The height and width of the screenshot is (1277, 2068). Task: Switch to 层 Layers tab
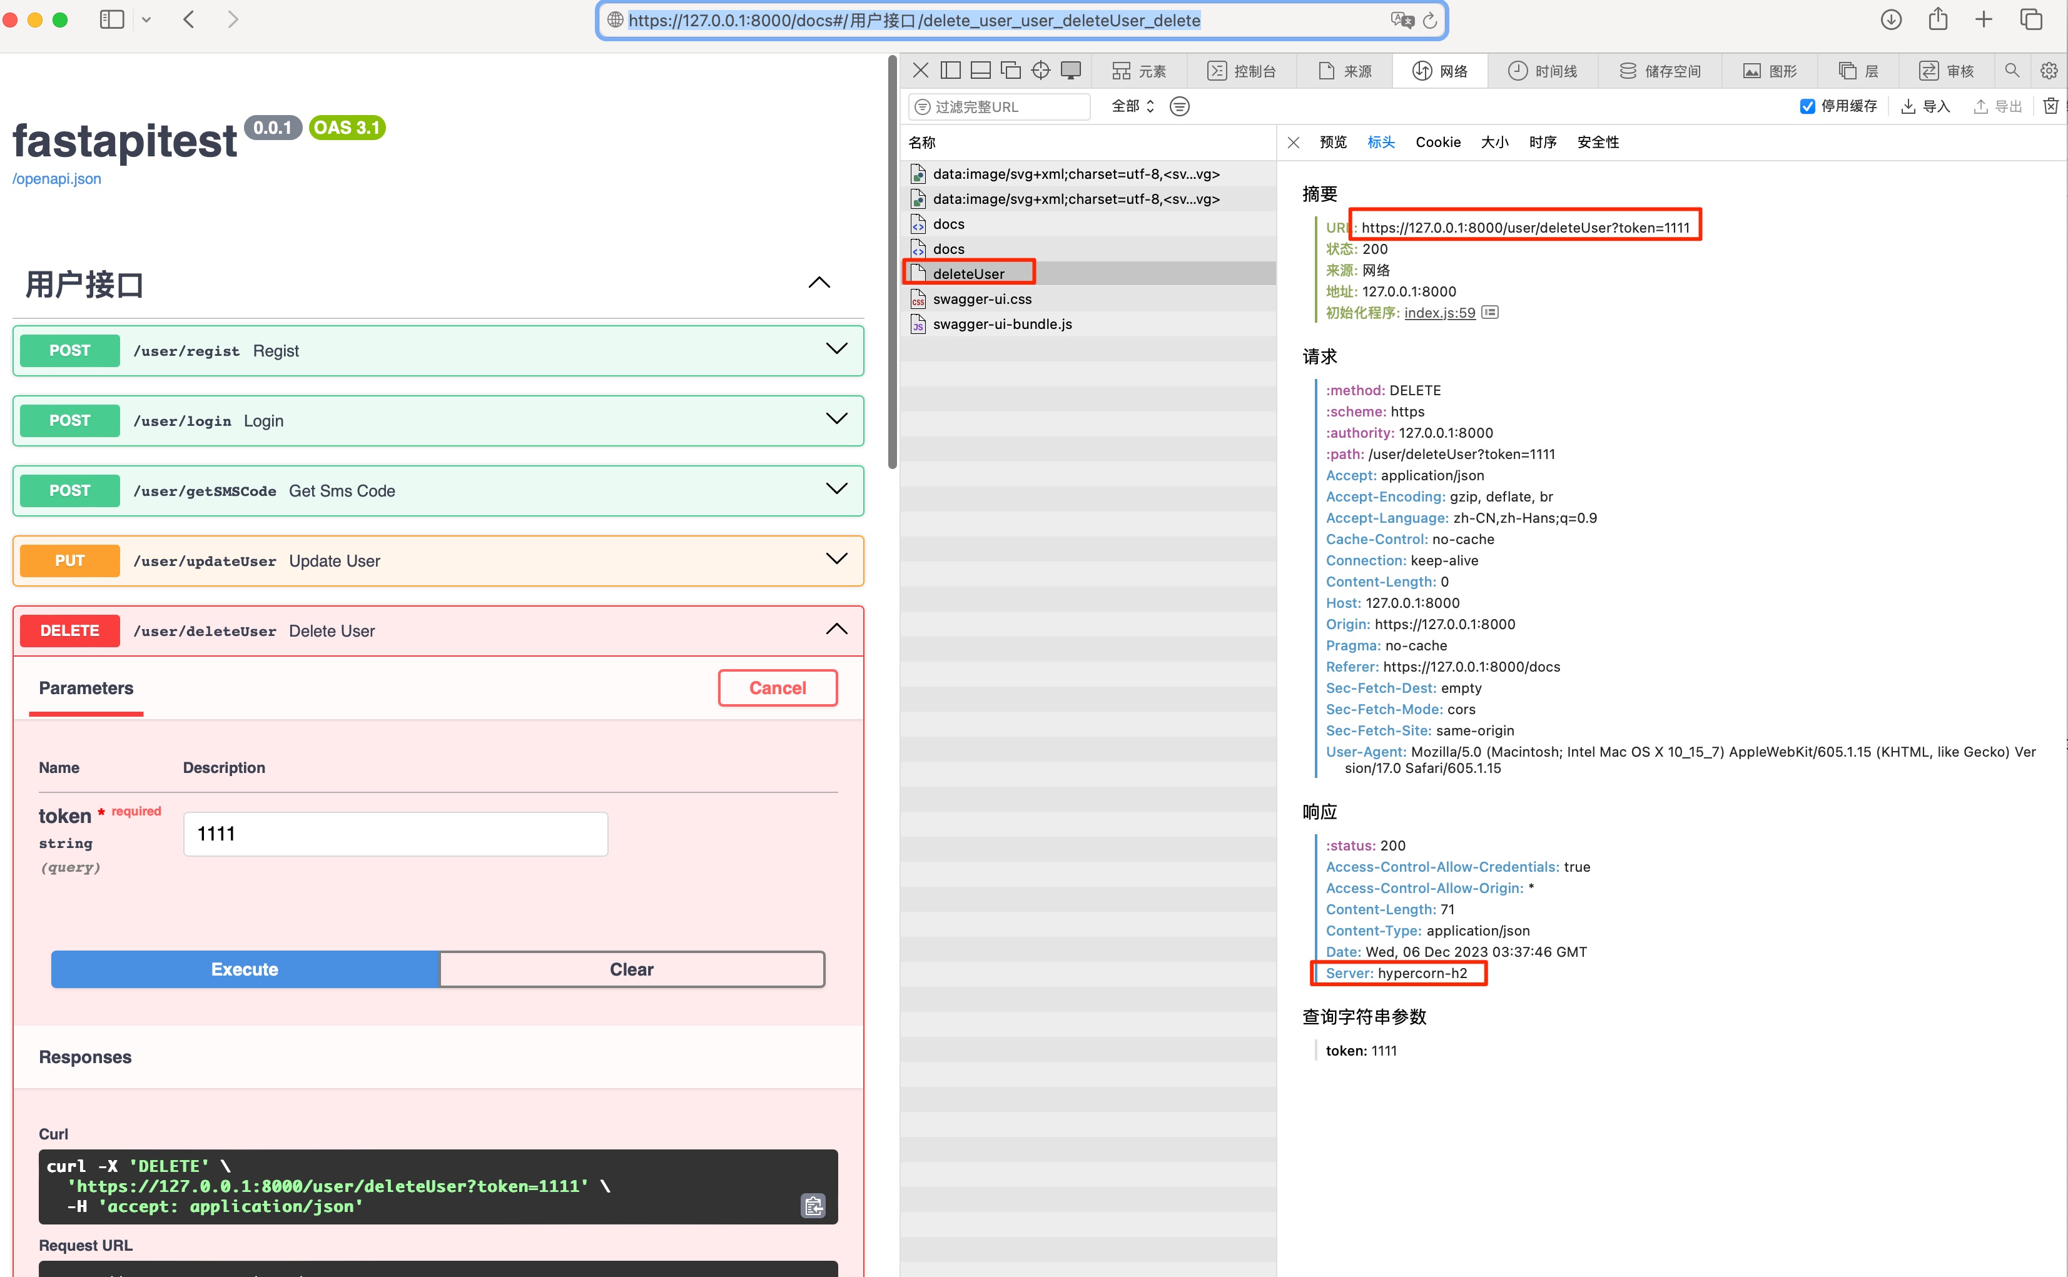pyautogui.click(x=1858, y=71)
